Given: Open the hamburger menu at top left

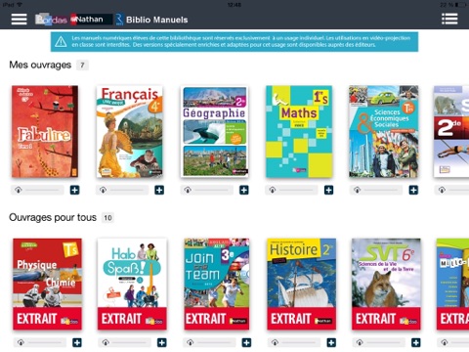Looking at the screenshot, I should [x=19, y=20].
